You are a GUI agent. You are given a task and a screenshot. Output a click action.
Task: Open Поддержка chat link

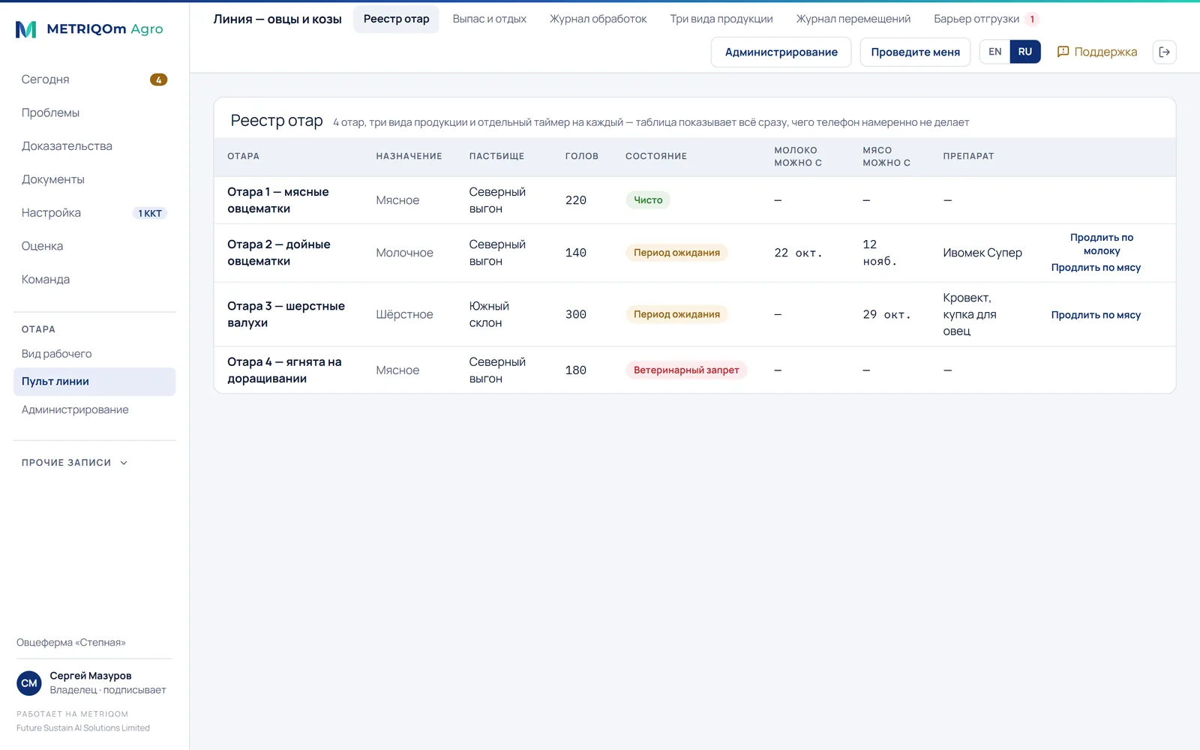point(1096,52)
